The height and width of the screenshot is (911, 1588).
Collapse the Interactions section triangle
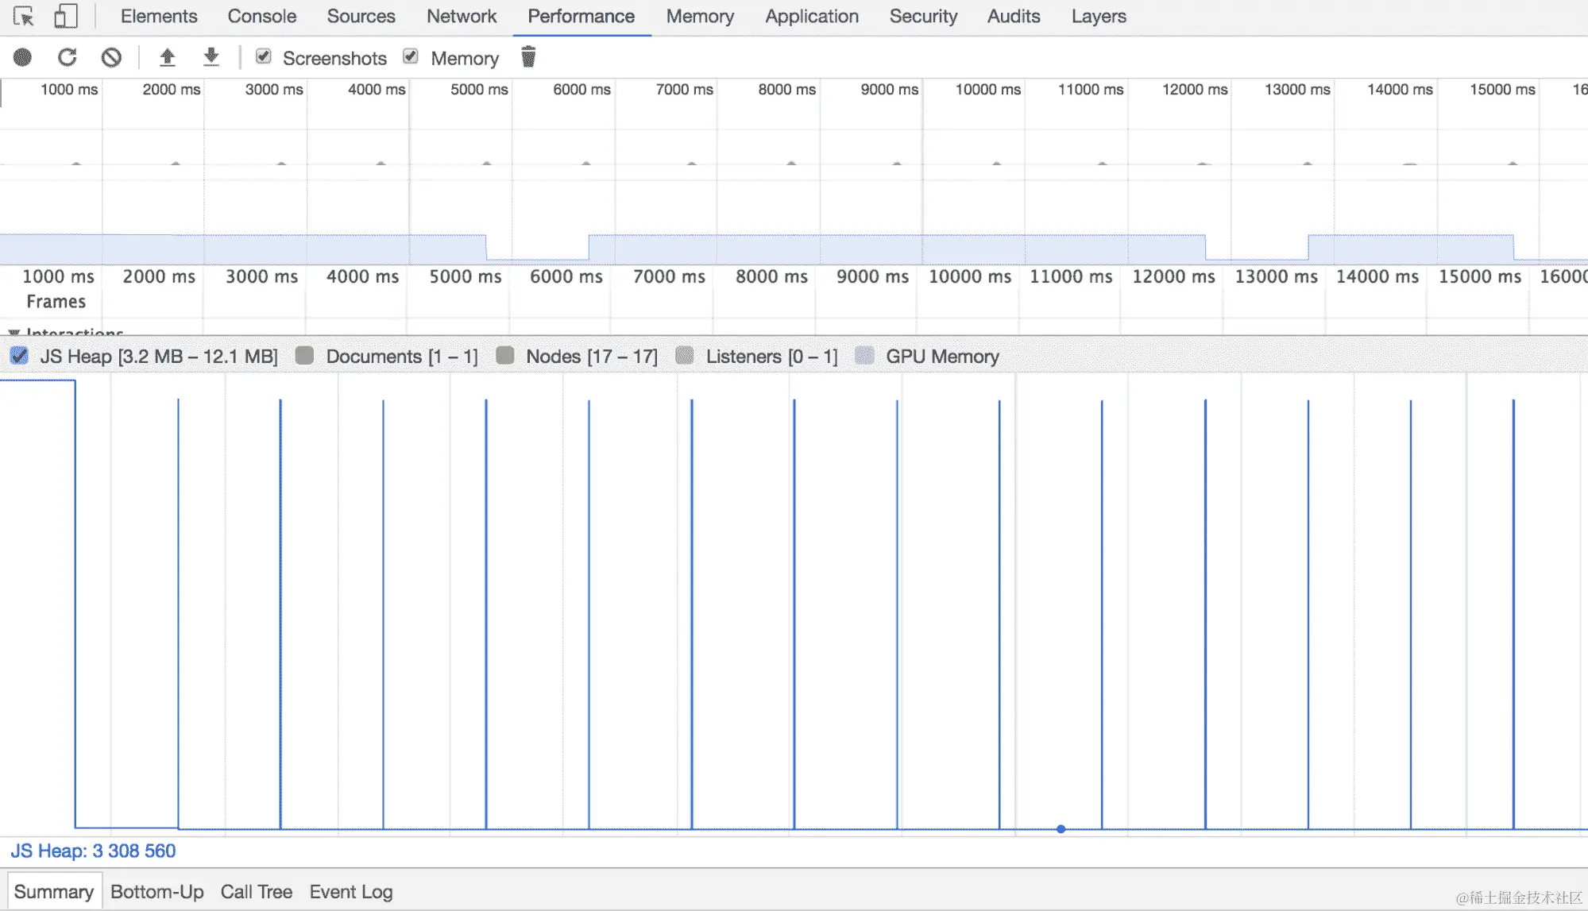pyautogui.click(x=14, y=332)
